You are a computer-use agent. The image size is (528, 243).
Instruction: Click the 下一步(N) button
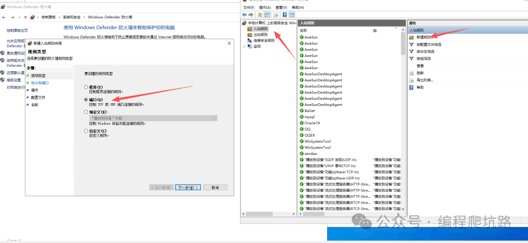pos(188,187)
